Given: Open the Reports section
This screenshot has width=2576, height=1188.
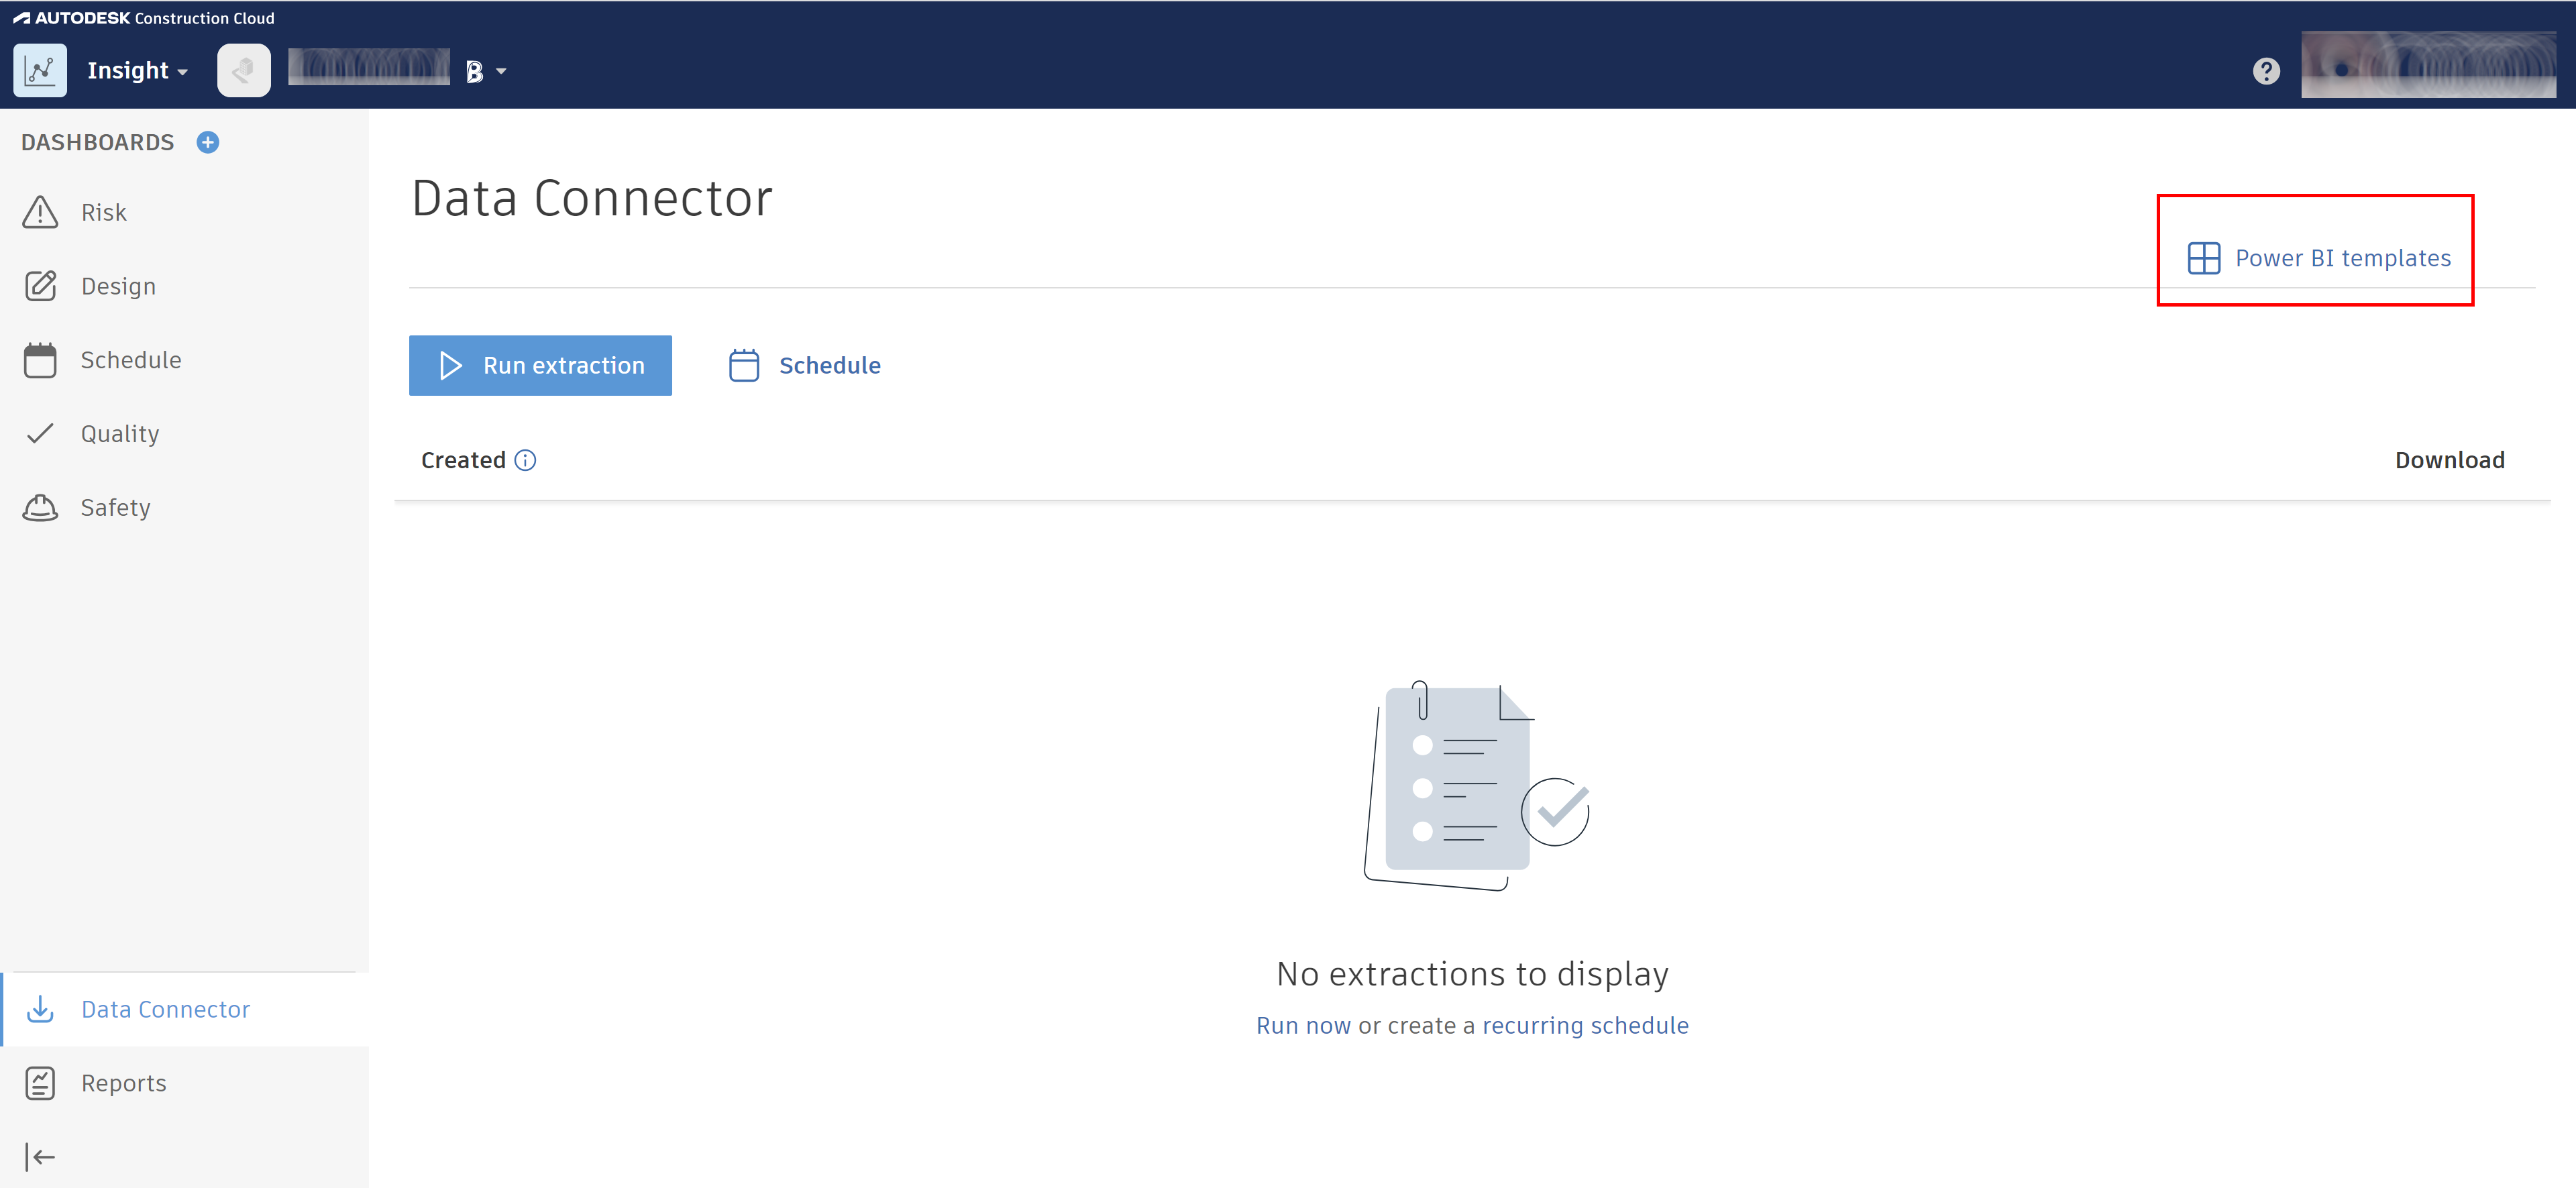Looking at the screenshot, I should 123,1083.
